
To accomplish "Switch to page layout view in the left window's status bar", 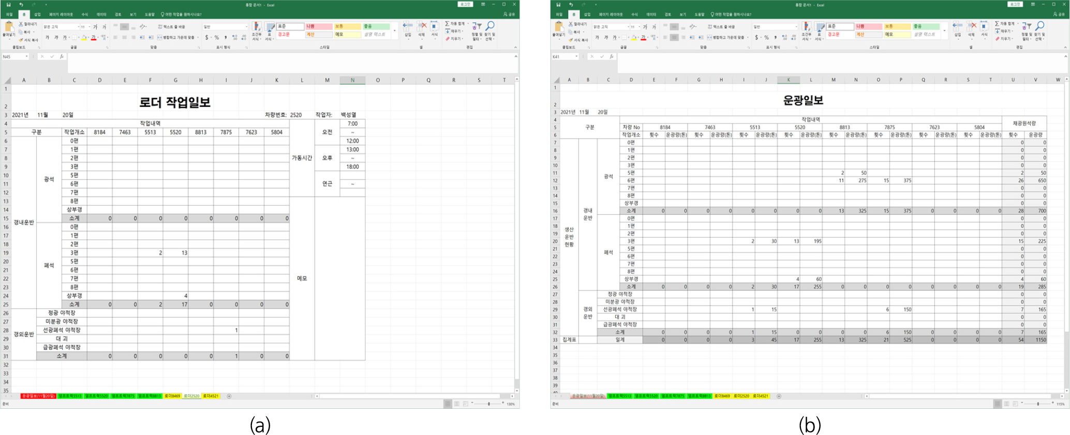I will click(x=457, y=404).
